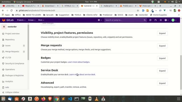
Task: Open the Activities overview
Action: 6,2
